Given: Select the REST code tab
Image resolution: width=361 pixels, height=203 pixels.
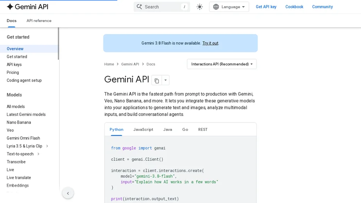Looking at the screenshot, I should (203, 129).
